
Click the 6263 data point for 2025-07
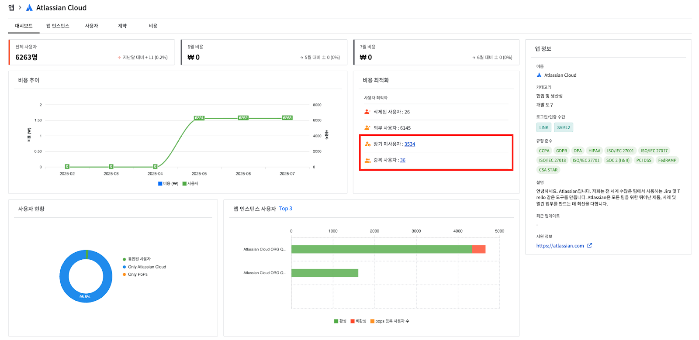coord(287,118)
